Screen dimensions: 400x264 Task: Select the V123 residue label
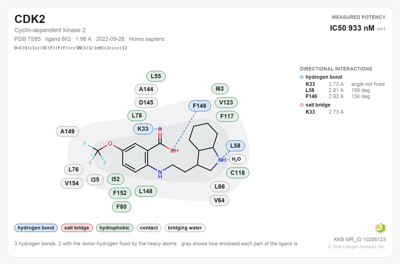pos(226,102)
